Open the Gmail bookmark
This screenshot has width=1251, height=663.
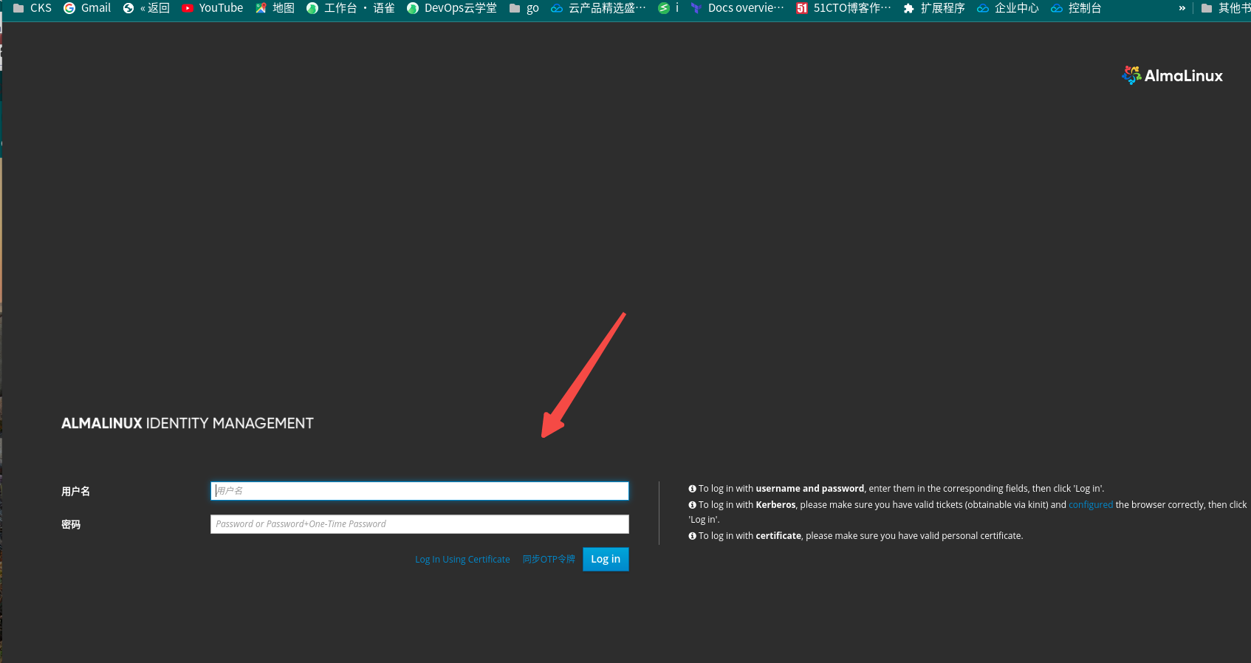(87, 8)
